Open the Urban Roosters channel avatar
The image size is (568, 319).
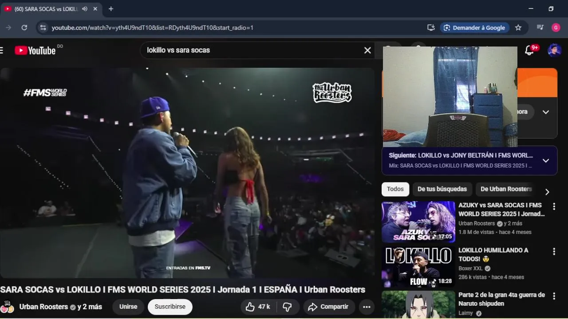click(x=7, y=307)
